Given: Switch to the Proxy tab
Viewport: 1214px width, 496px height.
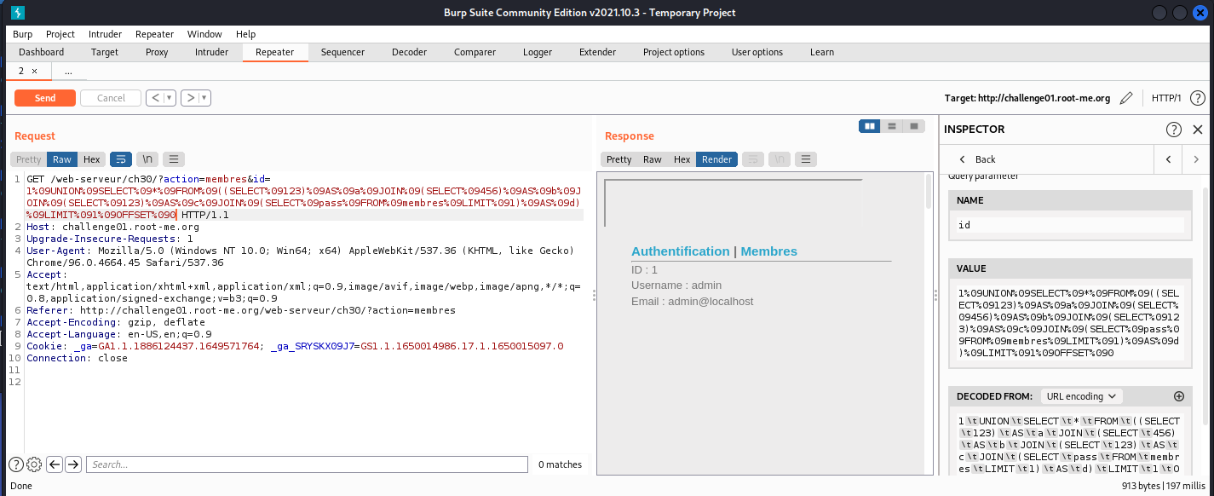Looking at the screenshot, I should 157,52.
